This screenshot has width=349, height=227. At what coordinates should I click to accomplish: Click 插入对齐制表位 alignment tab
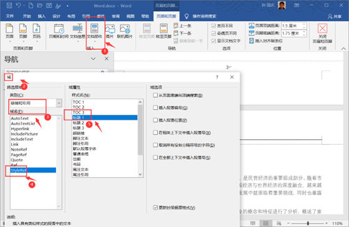[x=265, y=41]
